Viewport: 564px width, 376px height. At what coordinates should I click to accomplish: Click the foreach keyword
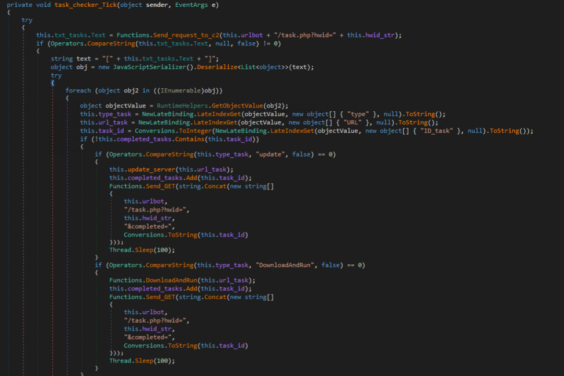tap(78, 91)
